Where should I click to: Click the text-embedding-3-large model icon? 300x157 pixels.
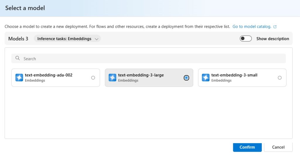pos(112,78)
